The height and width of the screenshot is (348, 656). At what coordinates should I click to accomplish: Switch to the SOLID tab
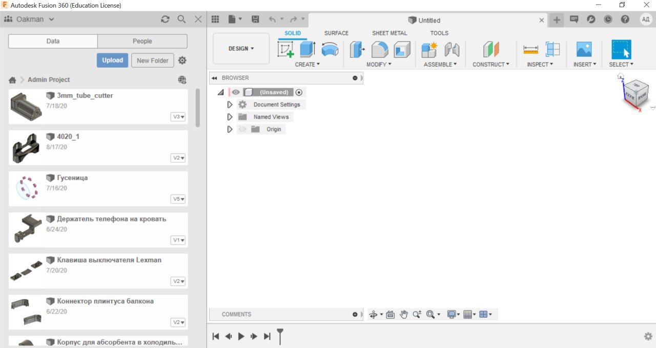click(x=293, y=33)
